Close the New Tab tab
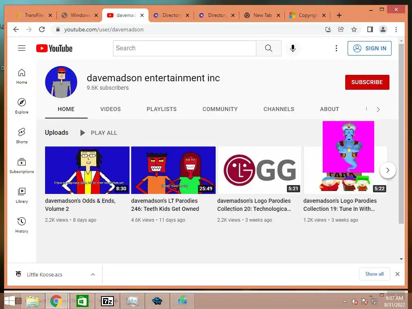The height and width of the screenshot is (309, 412). 278,15
